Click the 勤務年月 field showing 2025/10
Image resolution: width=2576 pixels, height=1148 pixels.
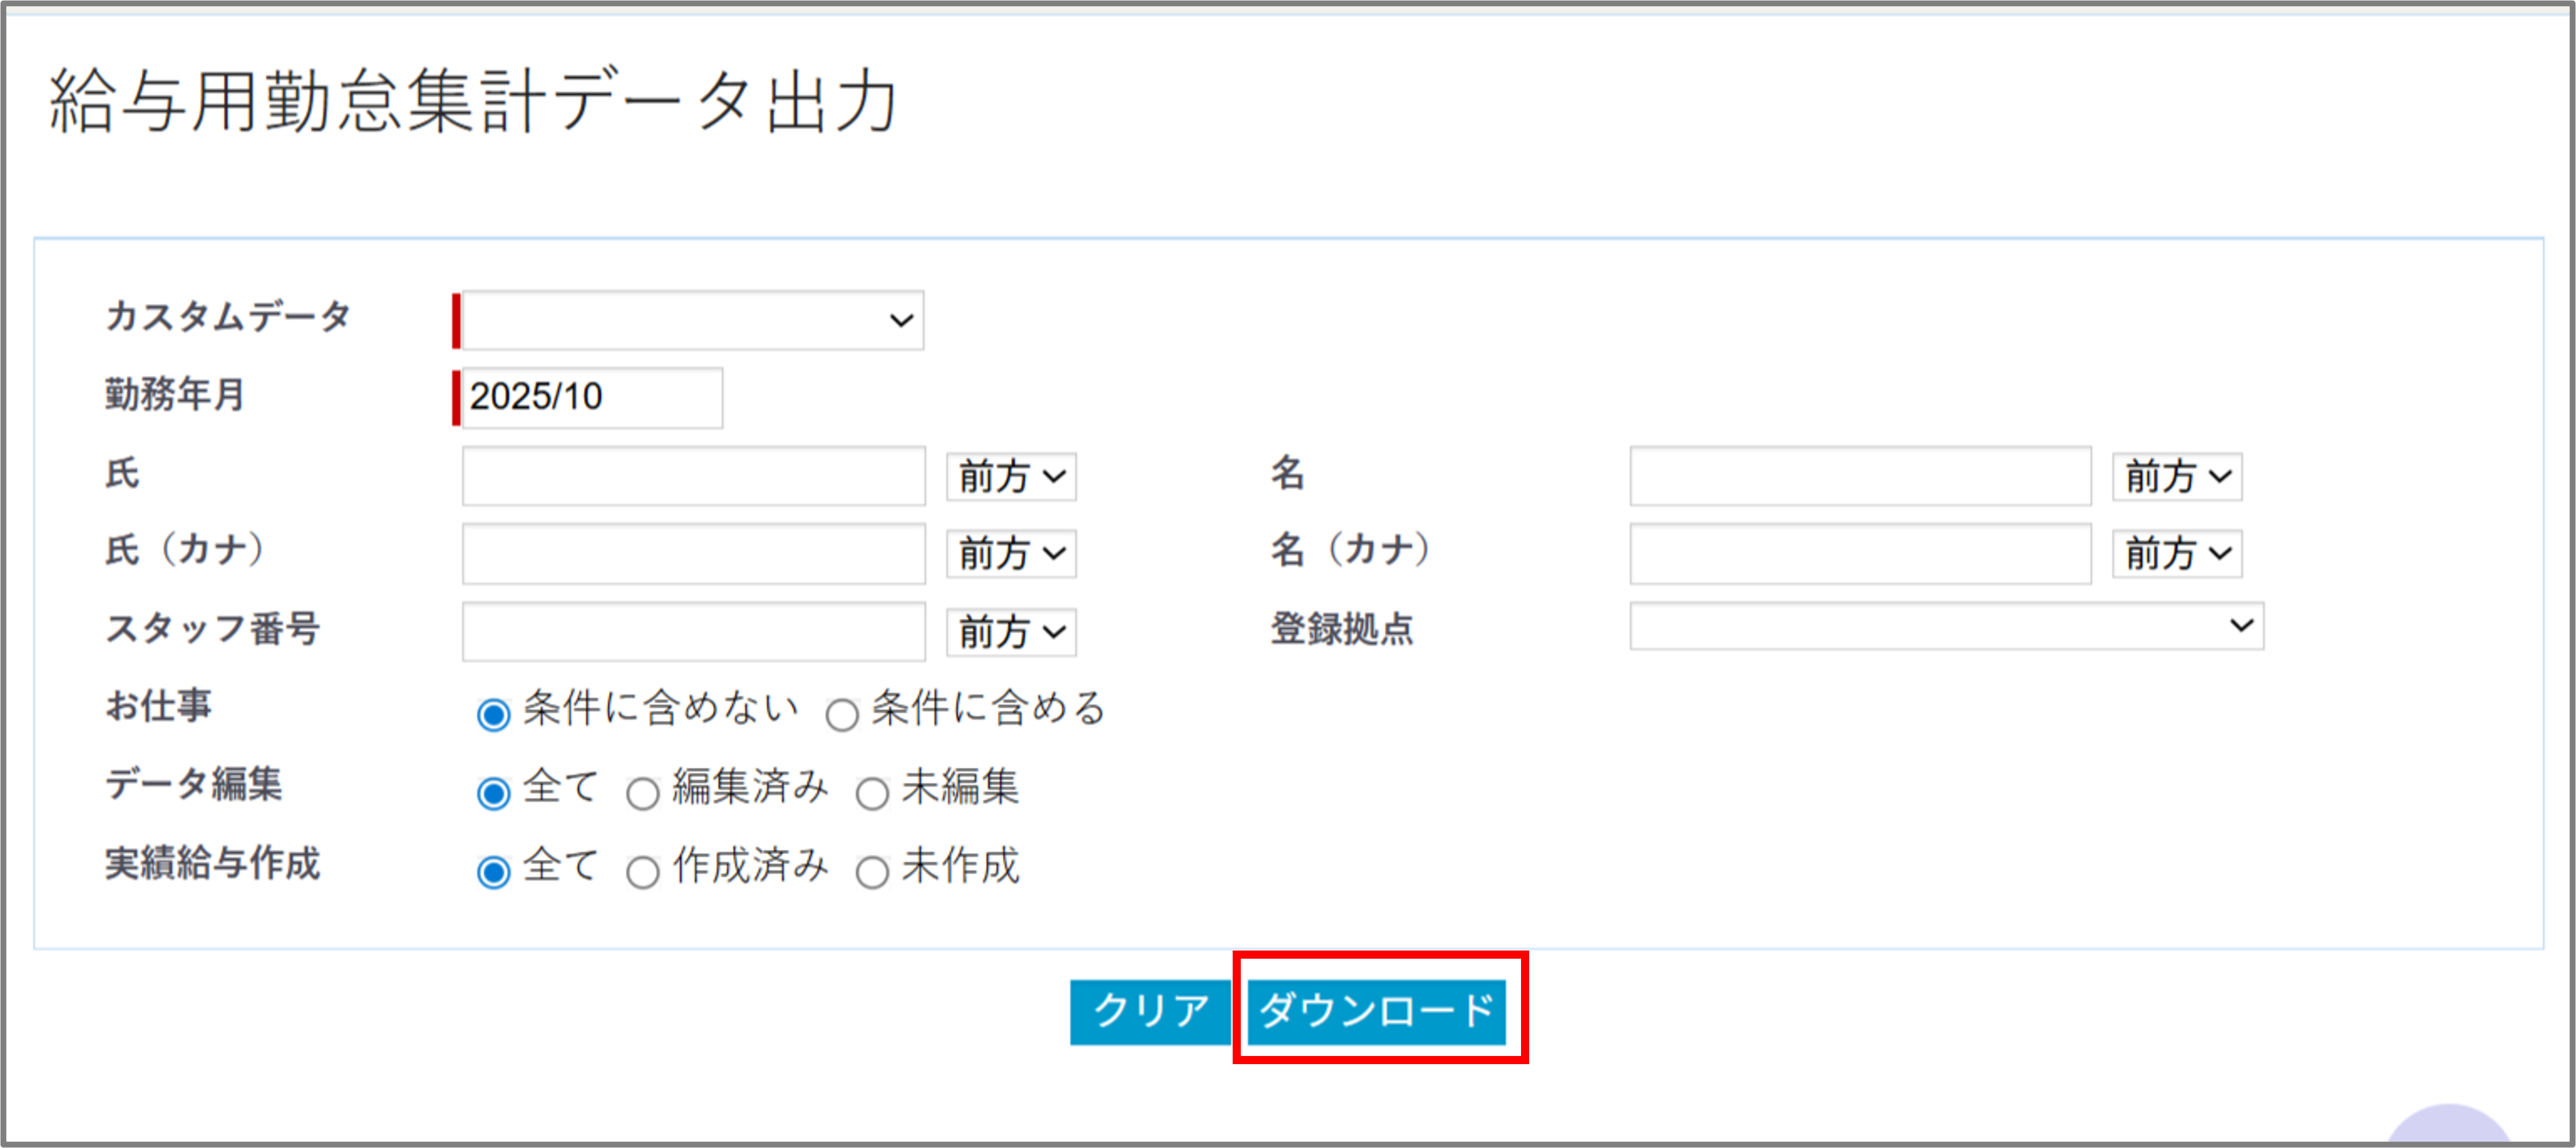point(592,398)
